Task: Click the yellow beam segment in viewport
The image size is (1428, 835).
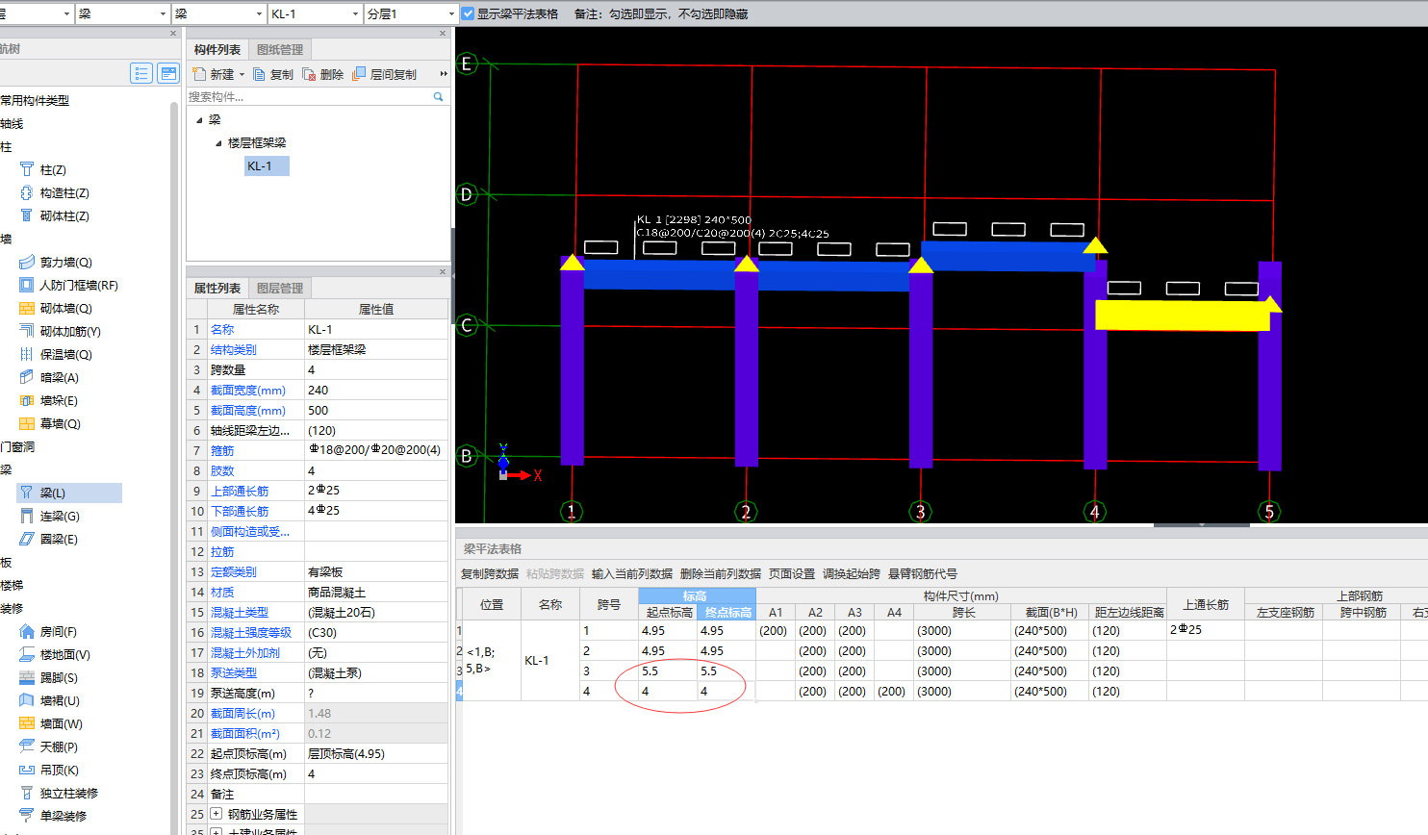Action: coord(1182,316)
